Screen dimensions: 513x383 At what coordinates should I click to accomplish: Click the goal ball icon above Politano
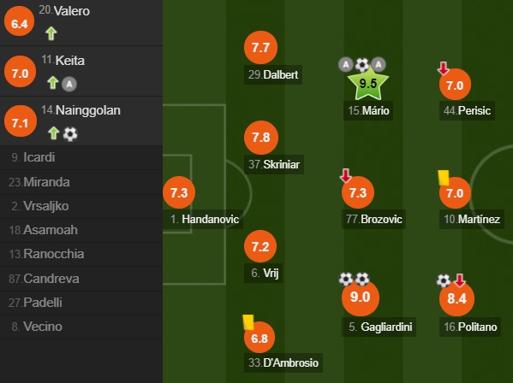[444, 280]
